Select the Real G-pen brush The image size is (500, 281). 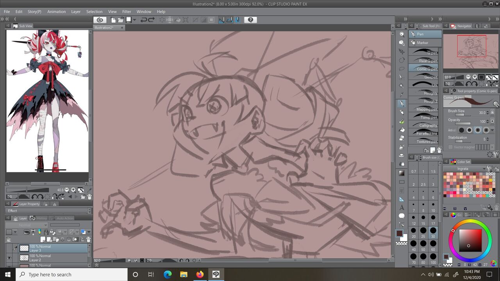(423, 60)
